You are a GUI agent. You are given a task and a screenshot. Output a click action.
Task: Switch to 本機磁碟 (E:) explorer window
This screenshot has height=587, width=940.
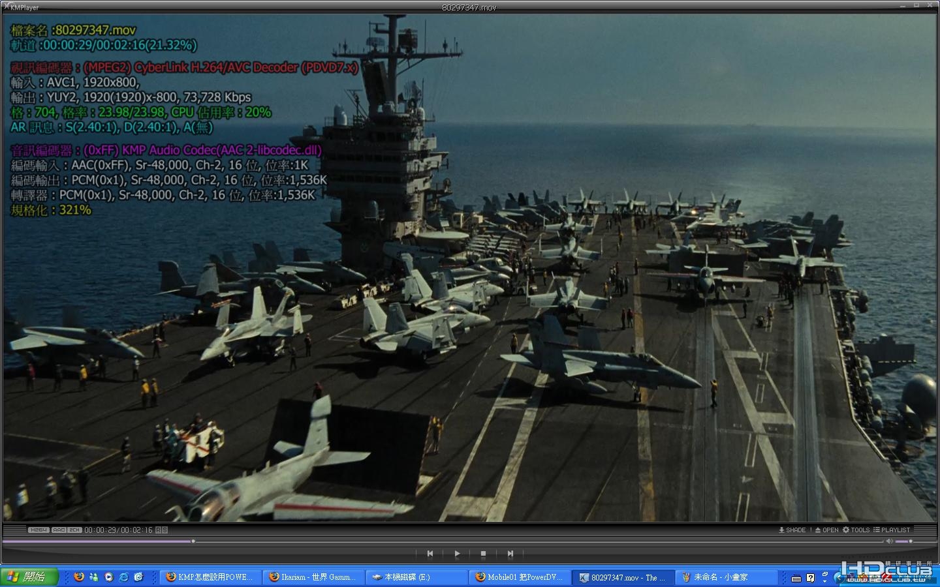[x=417, y=577]
